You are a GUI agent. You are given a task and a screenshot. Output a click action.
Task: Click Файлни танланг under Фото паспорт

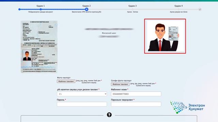(x=66, y=81)
